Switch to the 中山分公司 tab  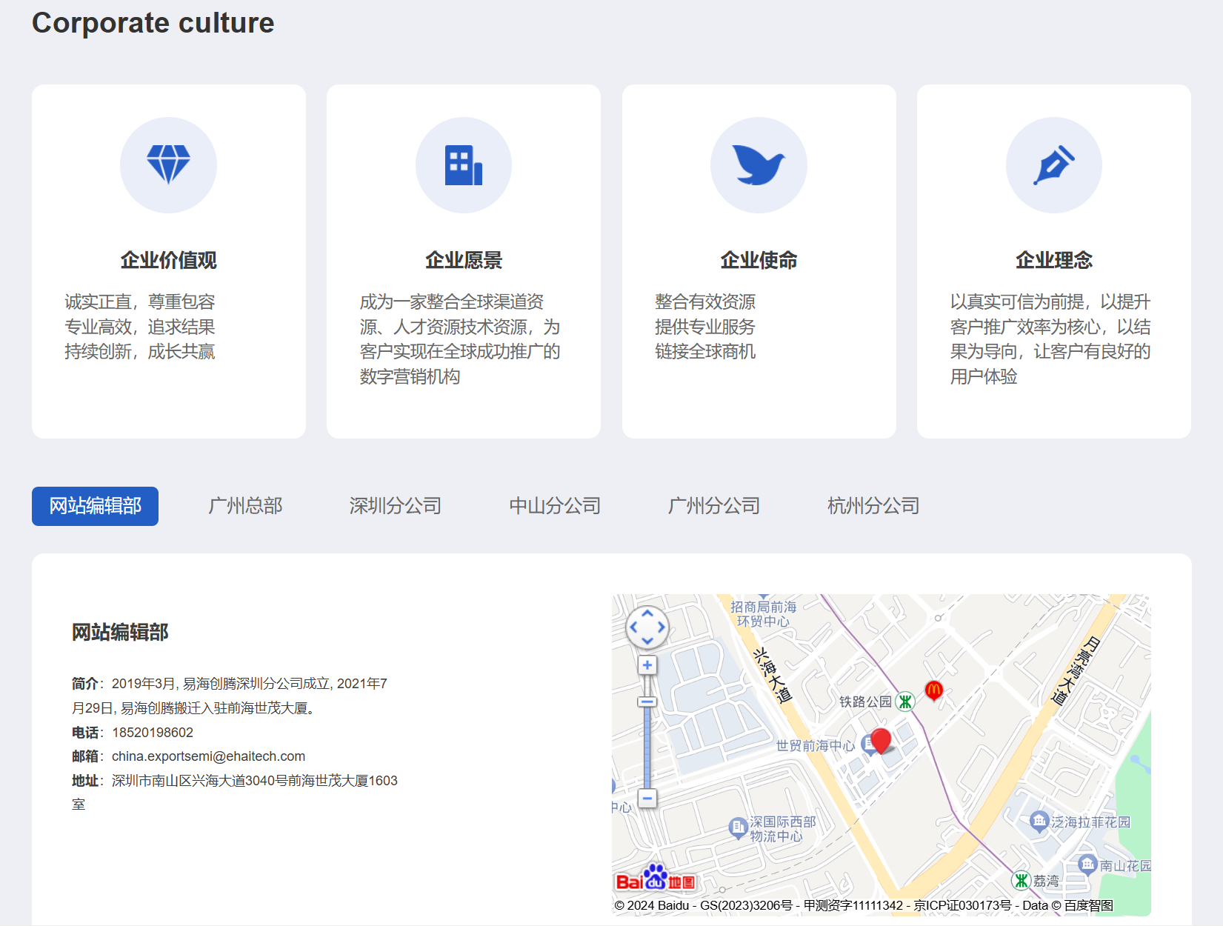(x=554, y=506)
